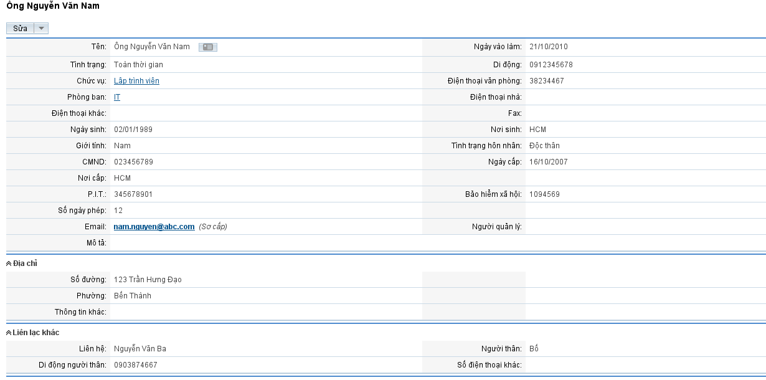
Task: Collapse the Liên lạc khác section
Action: 9,333
